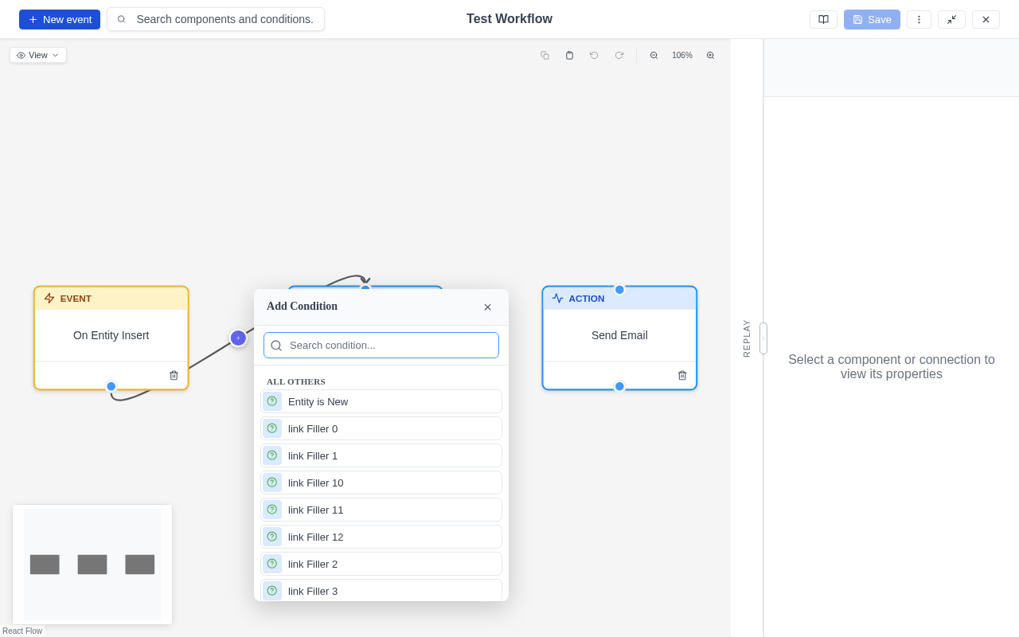Zoom out on the workflow canvas
Image resolution: width=1019 pixels, height=637 pixels.
coord(654,55)
